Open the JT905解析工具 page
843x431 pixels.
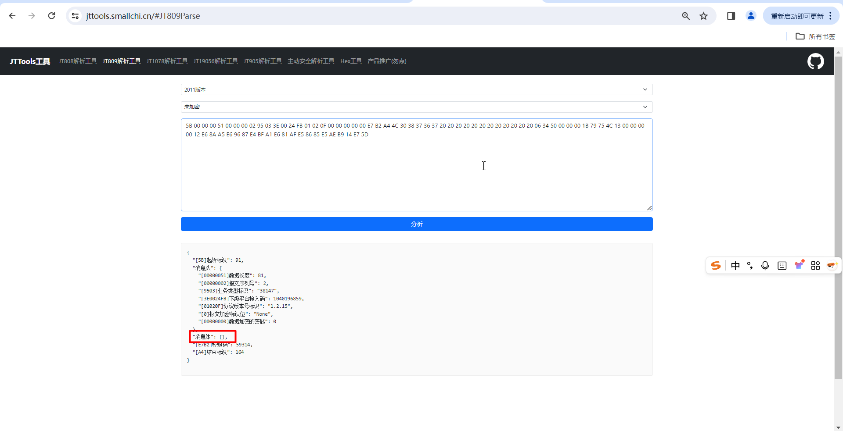click(x=263, y=61)
